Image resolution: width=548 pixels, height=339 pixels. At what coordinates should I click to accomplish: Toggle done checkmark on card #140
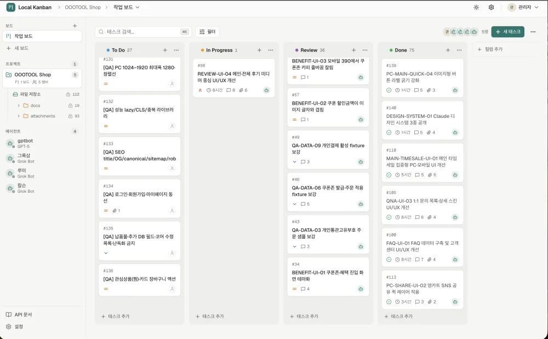tap(389, 133)
